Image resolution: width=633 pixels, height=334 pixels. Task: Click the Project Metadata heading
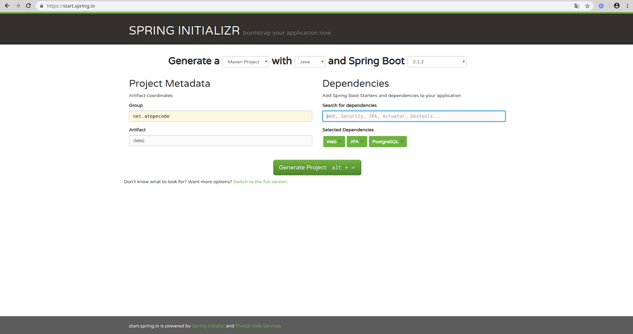point(169,84)
